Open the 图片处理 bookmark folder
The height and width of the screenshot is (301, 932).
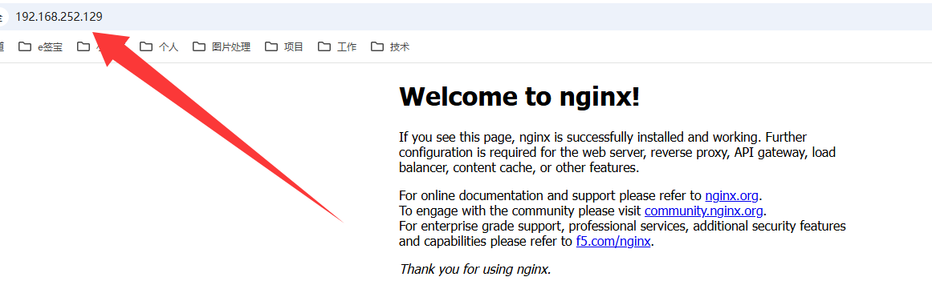(x=222, y=46)
